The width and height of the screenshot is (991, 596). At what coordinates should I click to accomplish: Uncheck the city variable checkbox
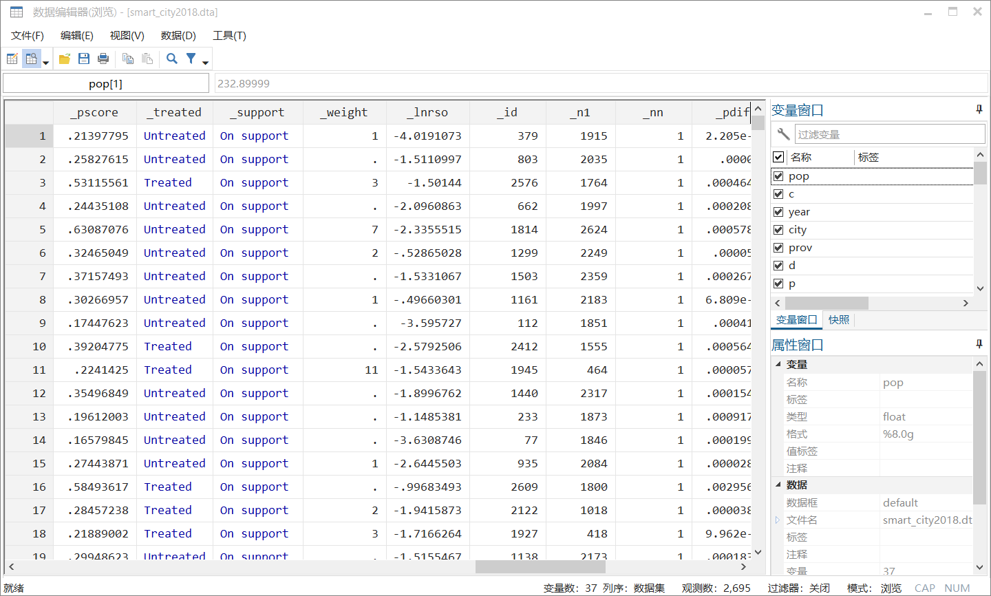[778, 230]
